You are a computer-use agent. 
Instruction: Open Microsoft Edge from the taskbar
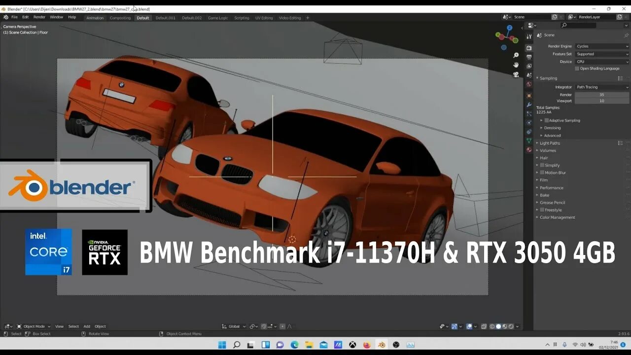point(294,345)
